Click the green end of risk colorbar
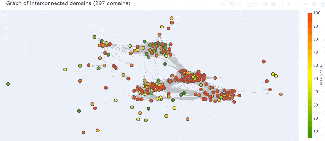The image size is (325, 141). 310,136
